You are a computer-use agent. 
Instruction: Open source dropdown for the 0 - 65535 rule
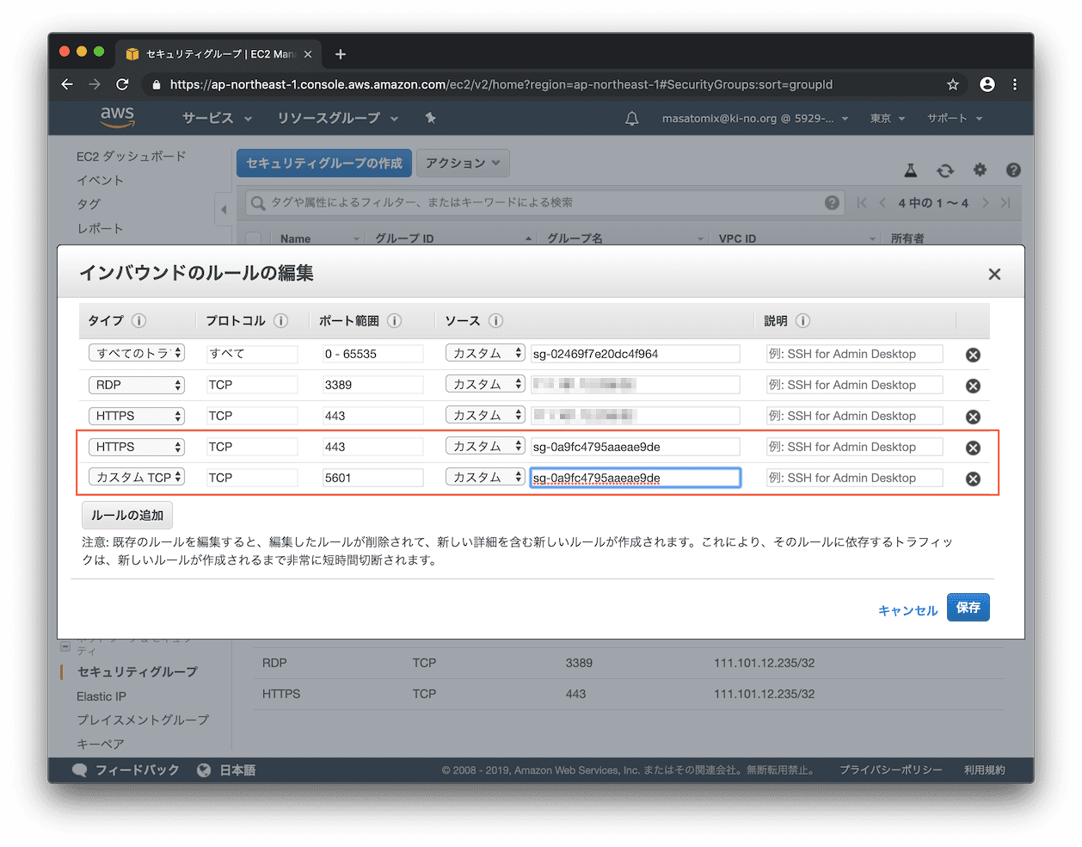pos(485,353)
